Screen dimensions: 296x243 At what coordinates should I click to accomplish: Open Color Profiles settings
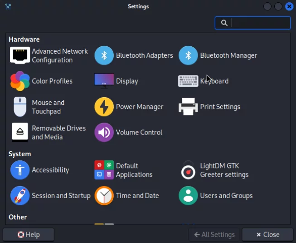pyautogui.click(x=41, y=81)
